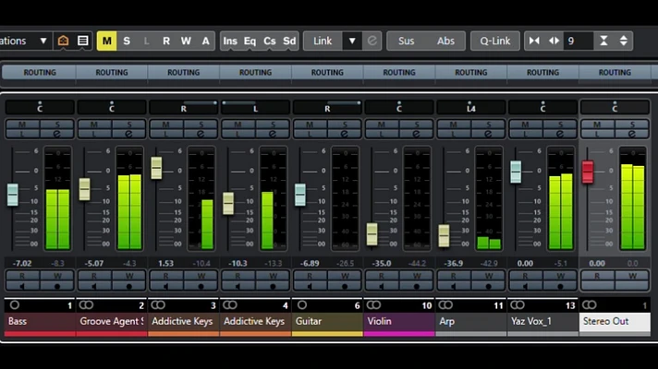Mute the Yaz Vox_1 channel
This screenshot has height=369, width=658.
(525, 124)
